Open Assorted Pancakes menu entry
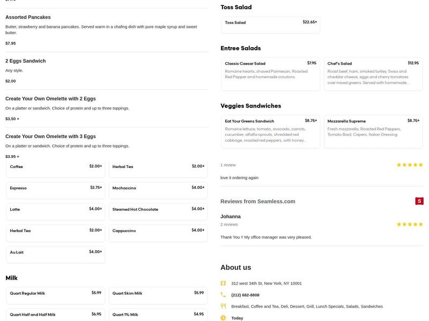 click(28, 18)
